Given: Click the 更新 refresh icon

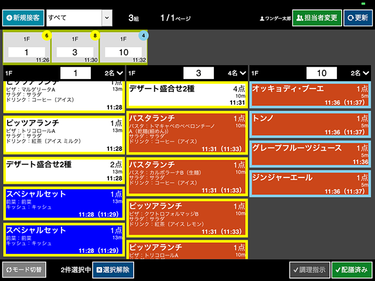Looking at the screenshot, I should tap(350, 18).
